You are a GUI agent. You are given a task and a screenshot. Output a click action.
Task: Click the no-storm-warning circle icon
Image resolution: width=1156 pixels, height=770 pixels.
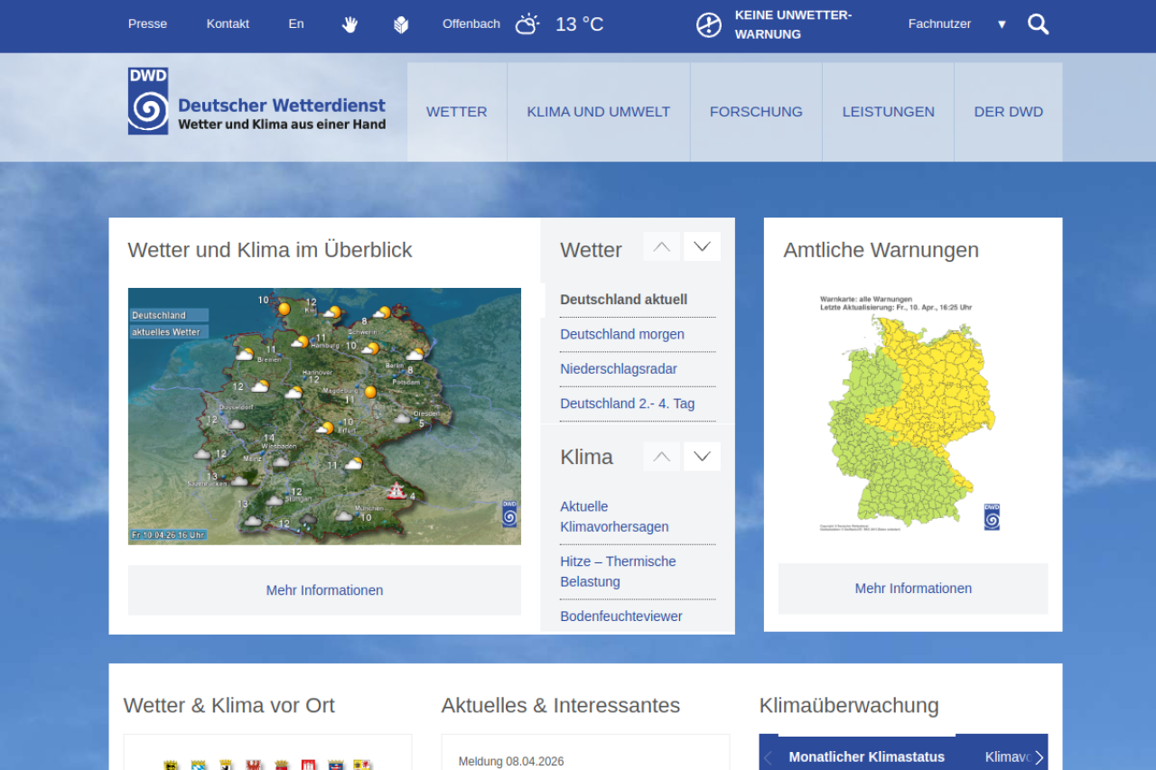(x=709, y=25)
